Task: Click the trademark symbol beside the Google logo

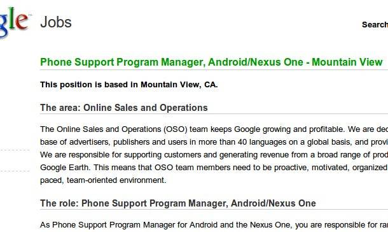Action: click(x=30, y=15)
